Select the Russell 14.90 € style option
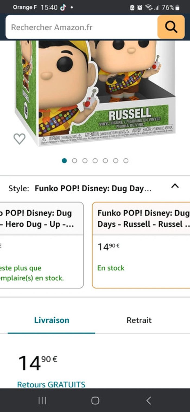Screen dimensions: 190x412 [141, 244]
